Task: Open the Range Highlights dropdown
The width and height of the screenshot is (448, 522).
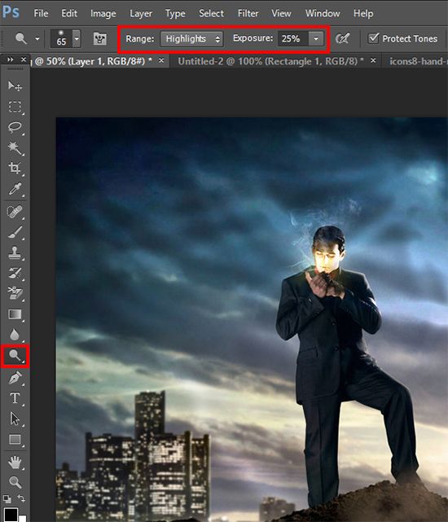Action: point(191,39)
